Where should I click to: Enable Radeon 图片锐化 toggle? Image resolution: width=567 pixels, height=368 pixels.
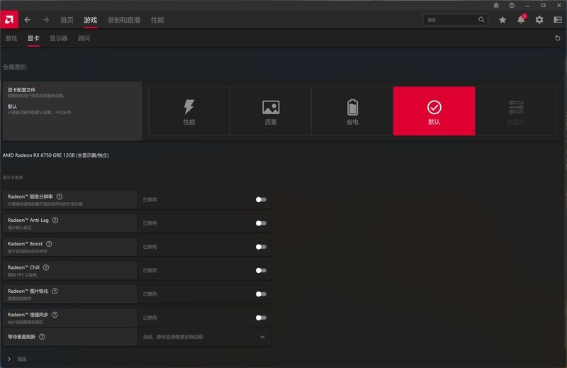261,294
